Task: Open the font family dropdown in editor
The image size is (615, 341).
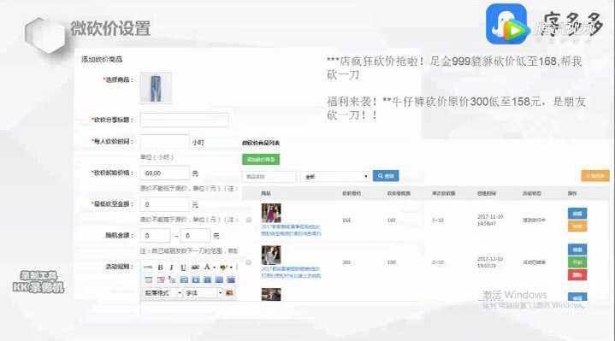Action: click(204, 293)
